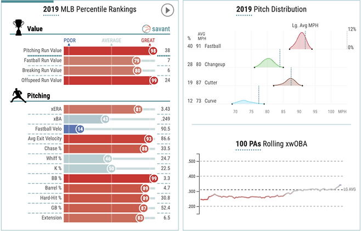
Task: Select the 50 bubble on the K % row
Action: pos(110,169)
